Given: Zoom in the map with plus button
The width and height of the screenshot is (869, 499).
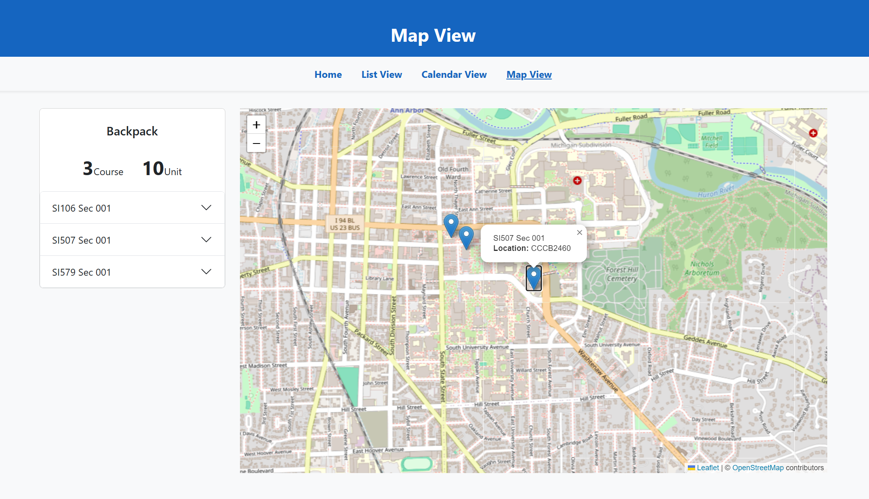Looking at the screenshot, I should click(x=256, y=125).
